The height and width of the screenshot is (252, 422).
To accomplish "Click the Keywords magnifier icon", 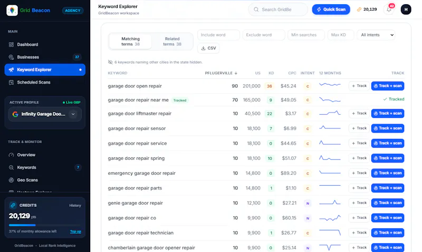I will (11, 167).
